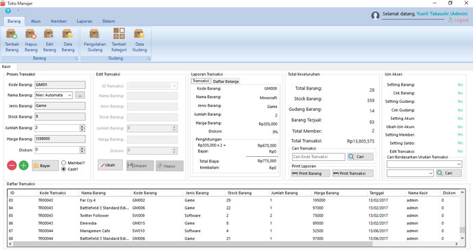Select the Cash? payment option
The width and height of the screenshot is (473, 250).
(63, 169)
